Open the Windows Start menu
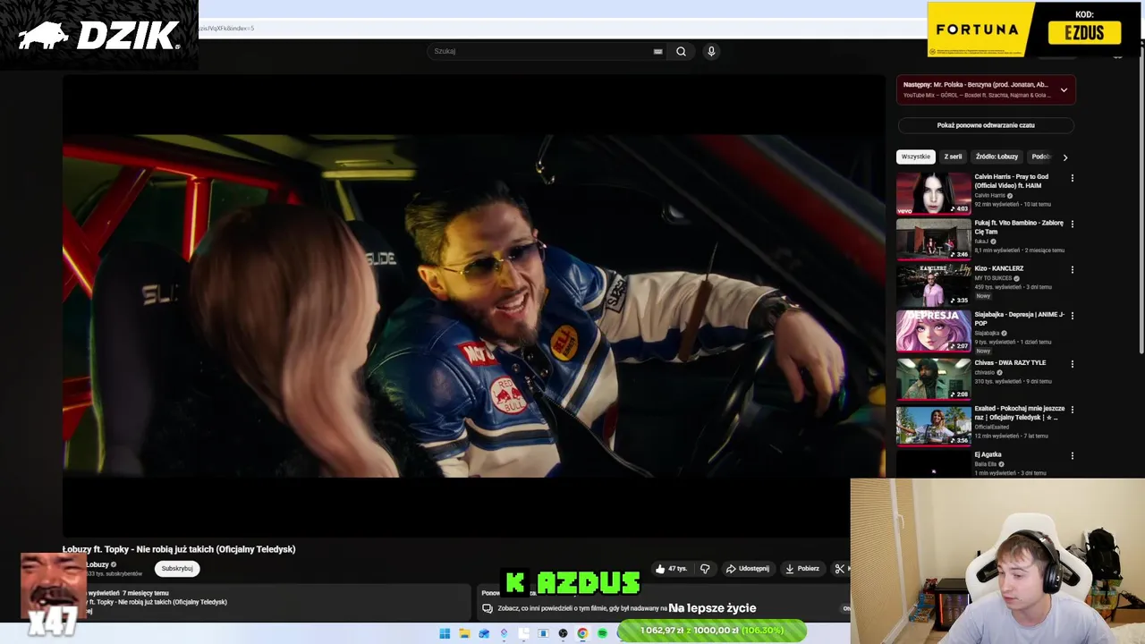This screenshot has width=1145, height=644. point(445,633)
